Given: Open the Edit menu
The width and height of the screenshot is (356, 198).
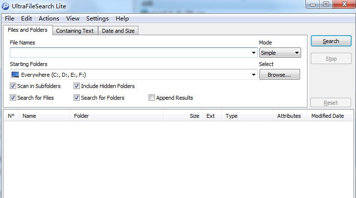Looking at the screenshot, I should [26, 19].
